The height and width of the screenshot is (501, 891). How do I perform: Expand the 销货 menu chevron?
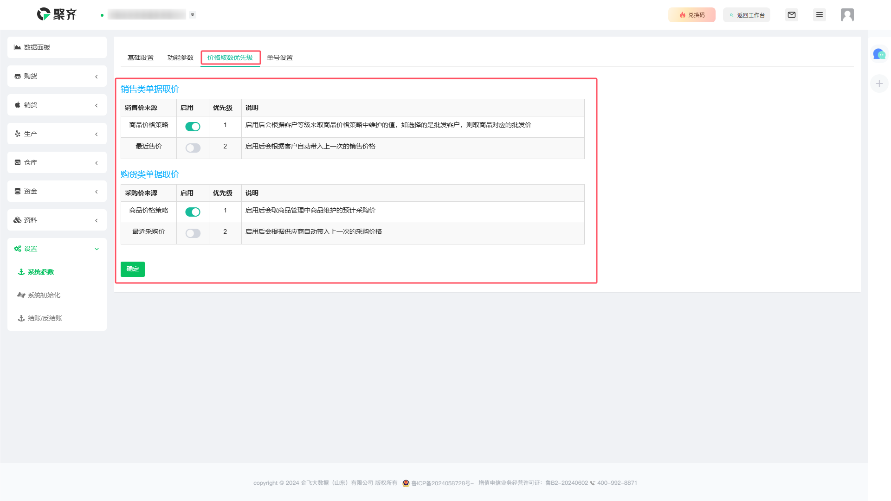pos(97,105)
